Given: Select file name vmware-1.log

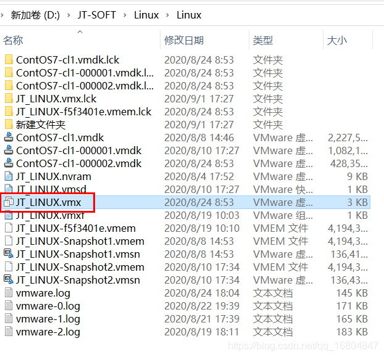Looking at the screenshot, I should 48,319.
